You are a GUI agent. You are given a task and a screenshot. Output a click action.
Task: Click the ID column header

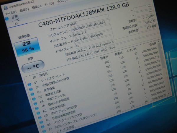pos(34,77)
